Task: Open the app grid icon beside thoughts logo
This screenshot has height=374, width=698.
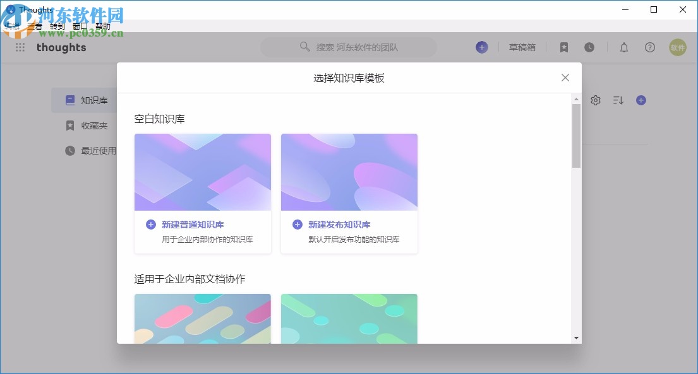Action: click(x=20, y=47)
